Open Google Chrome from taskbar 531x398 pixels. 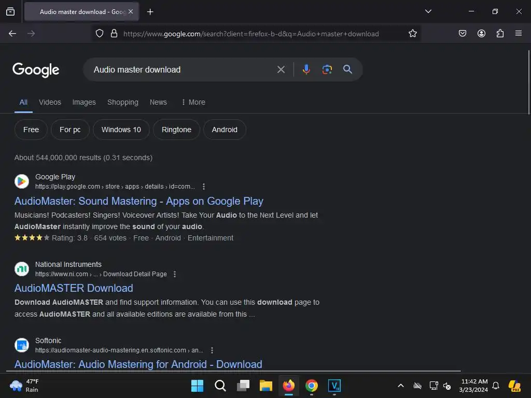coord(312,386)
